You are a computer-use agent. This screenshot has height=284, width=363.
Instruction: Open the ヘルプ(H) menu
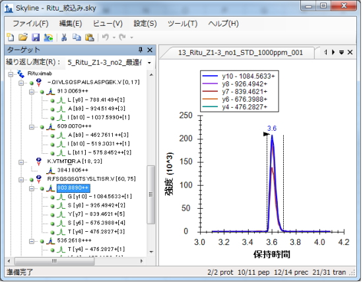pos(223,23)
